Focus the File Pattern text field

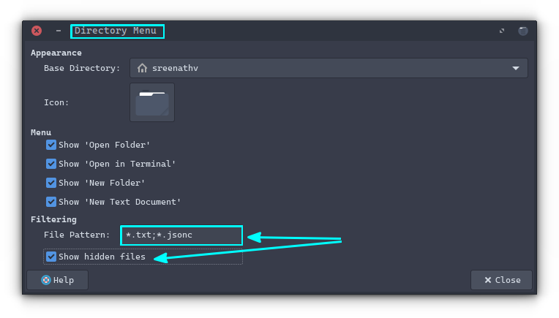click(x=181, y=235)
